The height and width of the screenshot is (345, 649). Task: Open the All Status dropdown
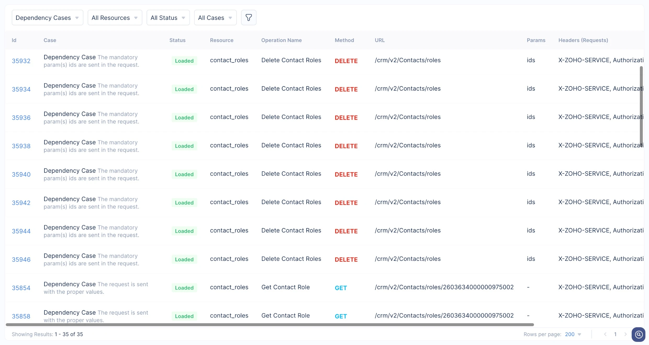click(168, 18)
